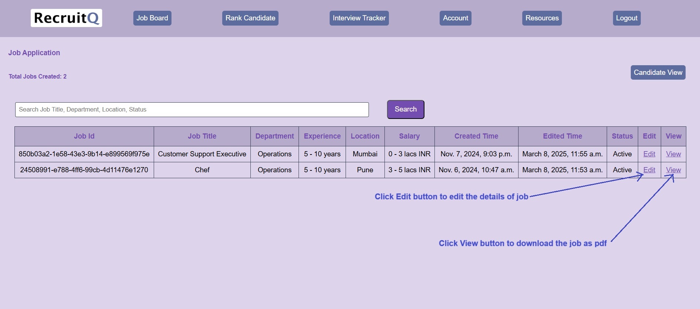The height and width of the screenshot is (309, 700).
Task: Select the Chef job ID cell
Action: tap(84, 170)
